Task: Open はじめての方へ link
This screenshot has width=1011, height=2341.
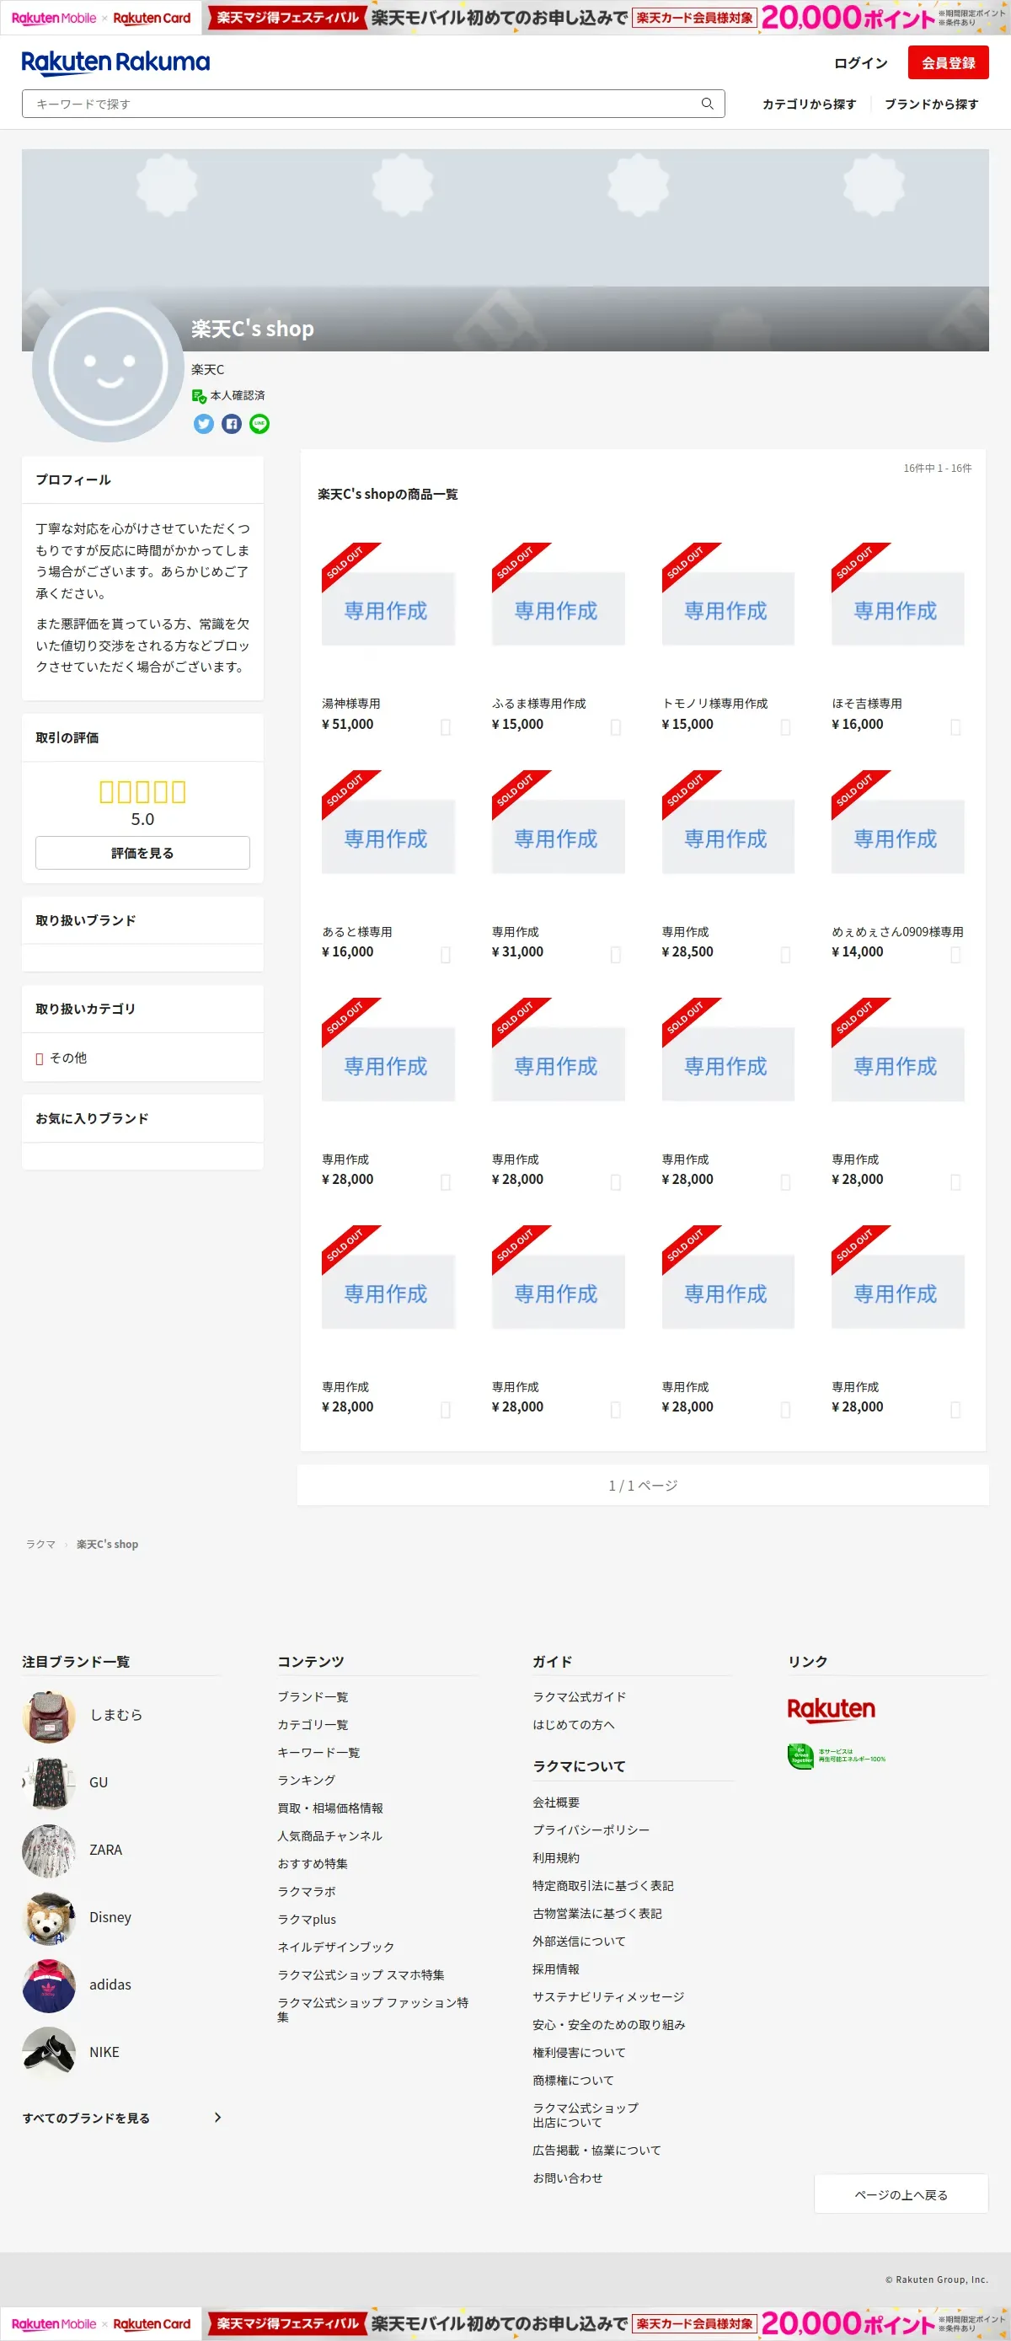Action: point(573,1725)
